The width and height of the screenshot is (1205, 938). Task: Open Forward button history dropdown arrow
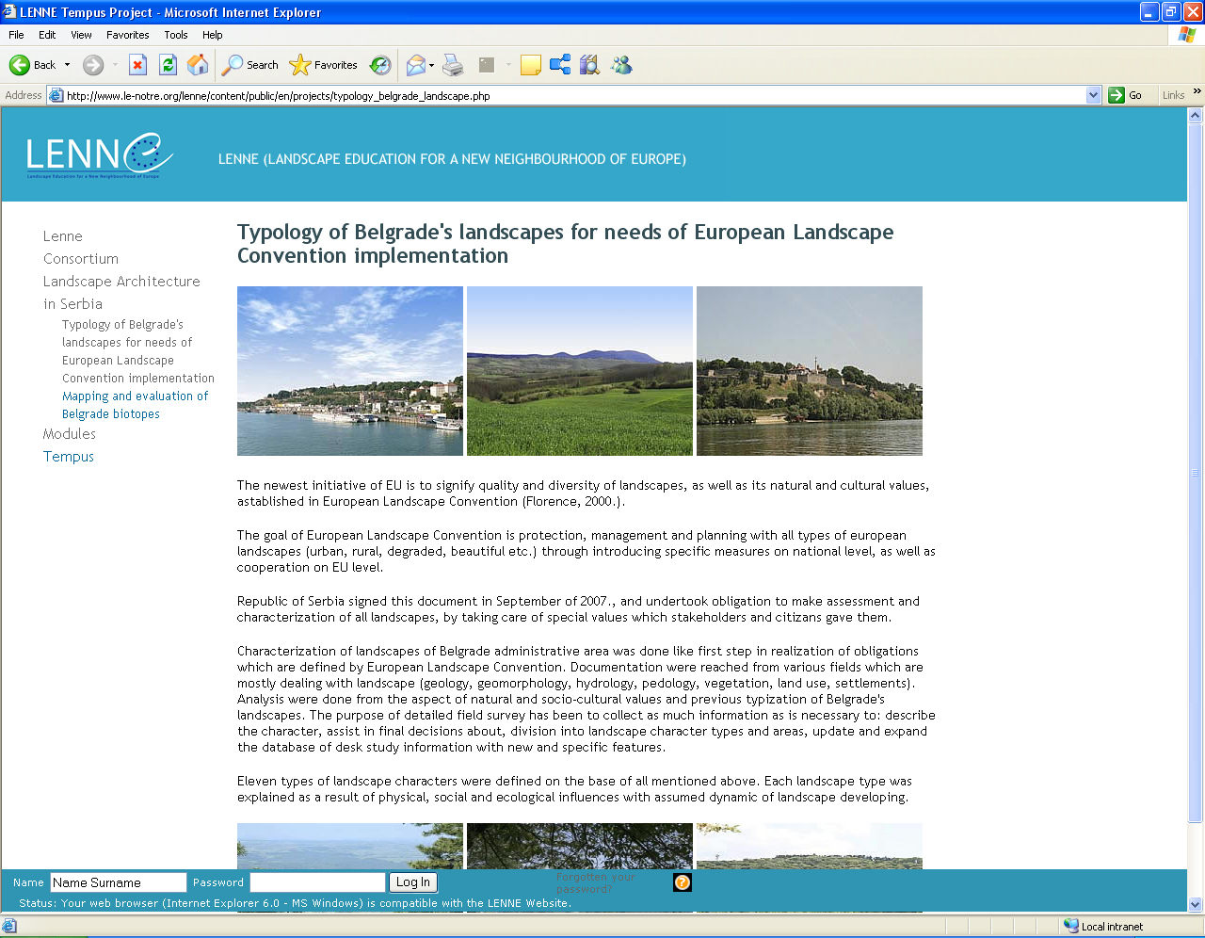115,65
